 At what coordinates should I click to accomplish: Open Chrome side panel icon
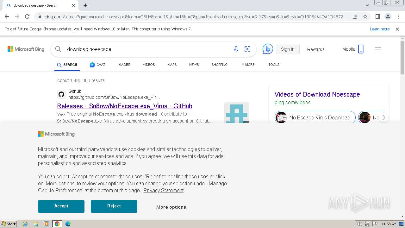[377, 16]
